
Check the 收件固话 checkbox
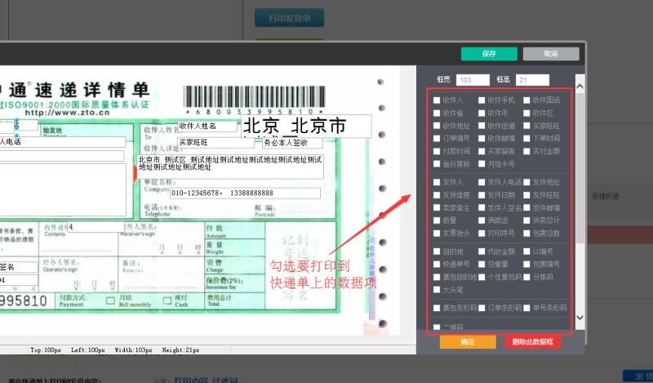[526, 100]
